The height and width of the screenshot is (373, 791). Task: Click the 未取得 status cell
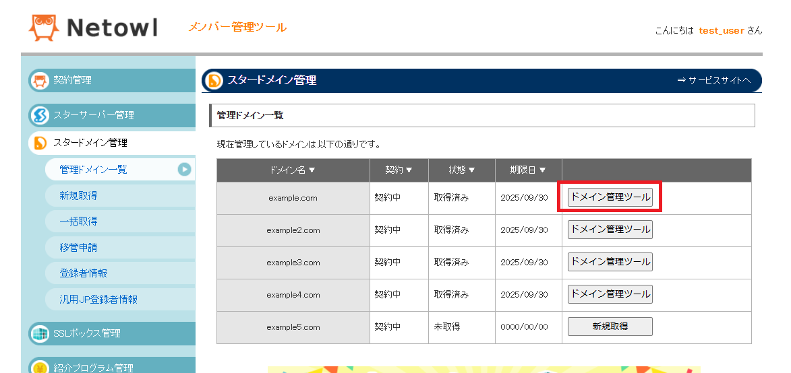462,327
